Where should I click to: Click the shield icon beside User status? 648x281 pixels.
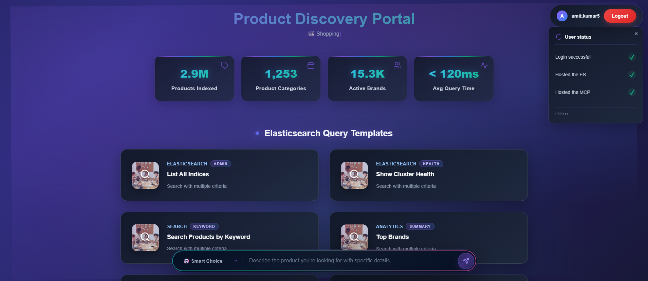[x=558, y=37]
